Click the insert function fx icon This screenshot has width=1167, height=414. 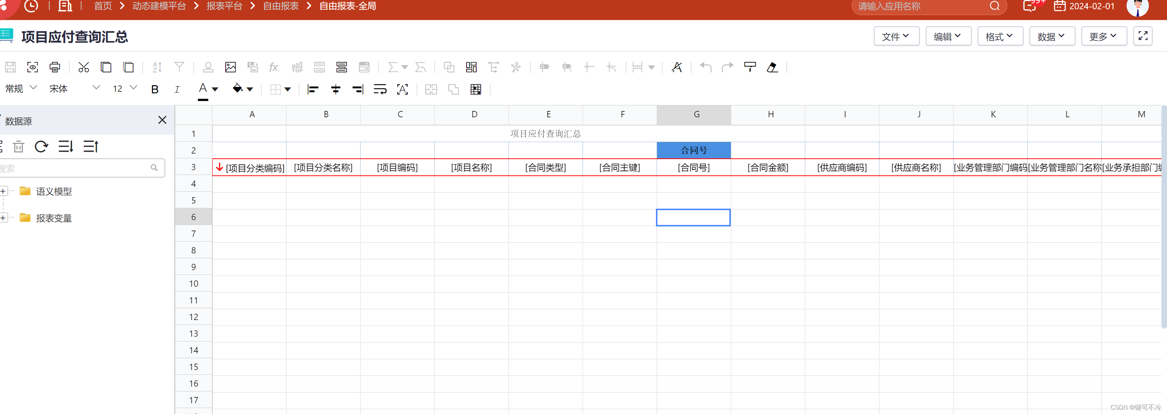tap(273, 67)
